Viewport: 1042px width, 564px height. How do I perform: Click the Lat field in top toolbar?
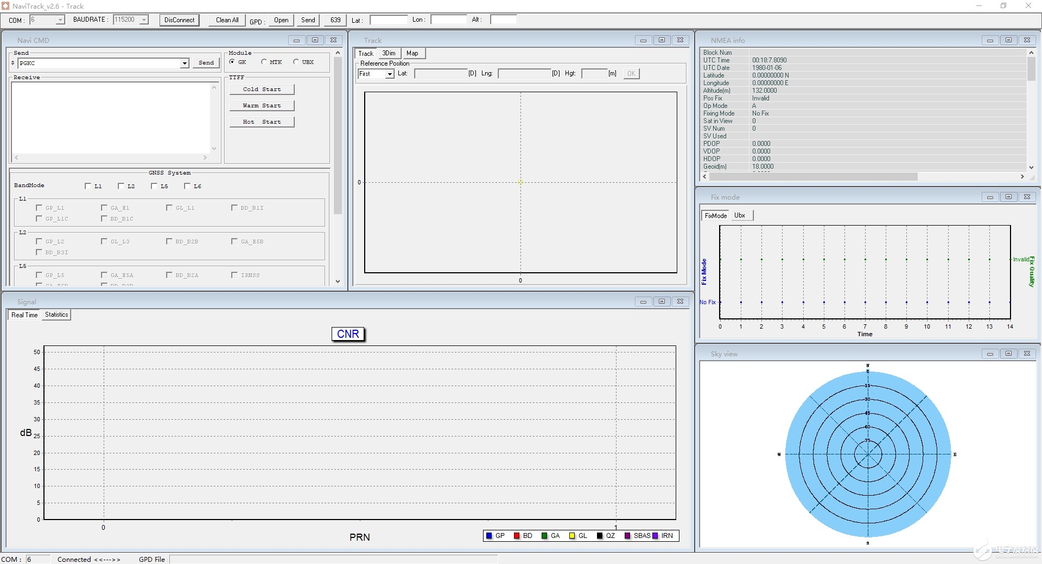point(389,20)
